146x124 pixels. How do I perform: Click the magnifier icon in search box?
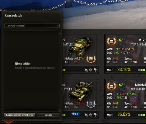tap(6, 26)
